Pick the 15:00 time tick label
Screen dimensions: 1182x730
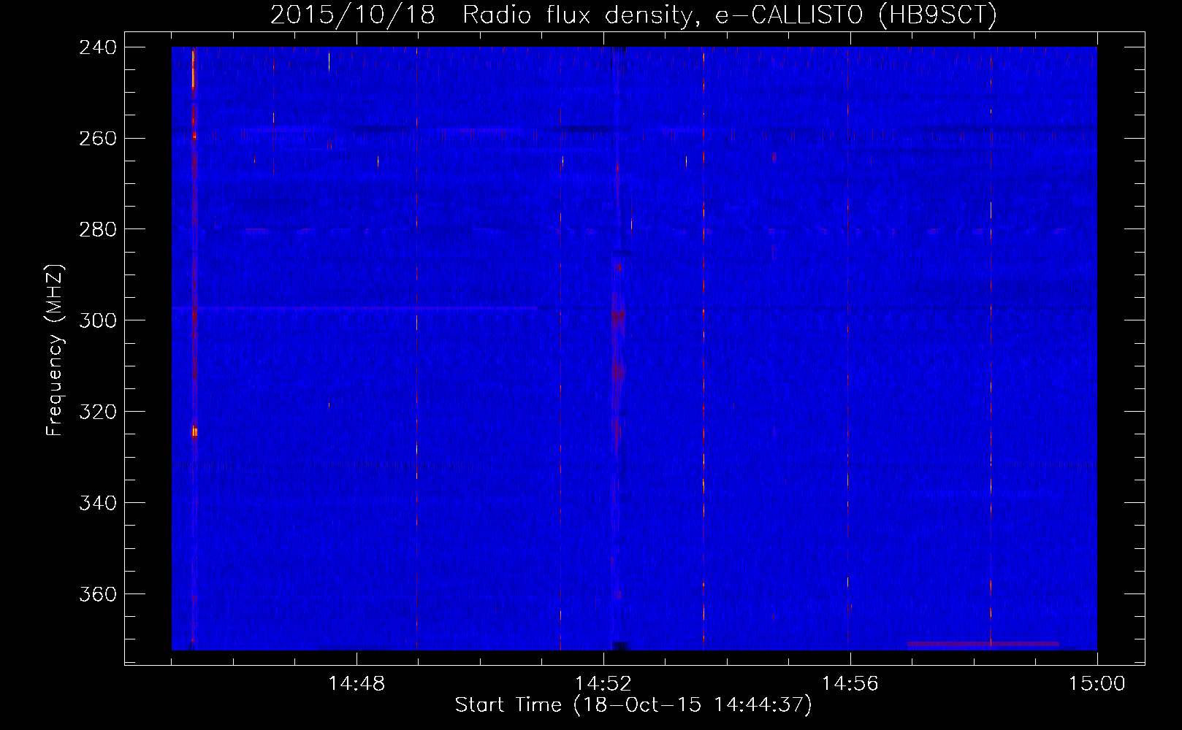tap(1097, 684)
